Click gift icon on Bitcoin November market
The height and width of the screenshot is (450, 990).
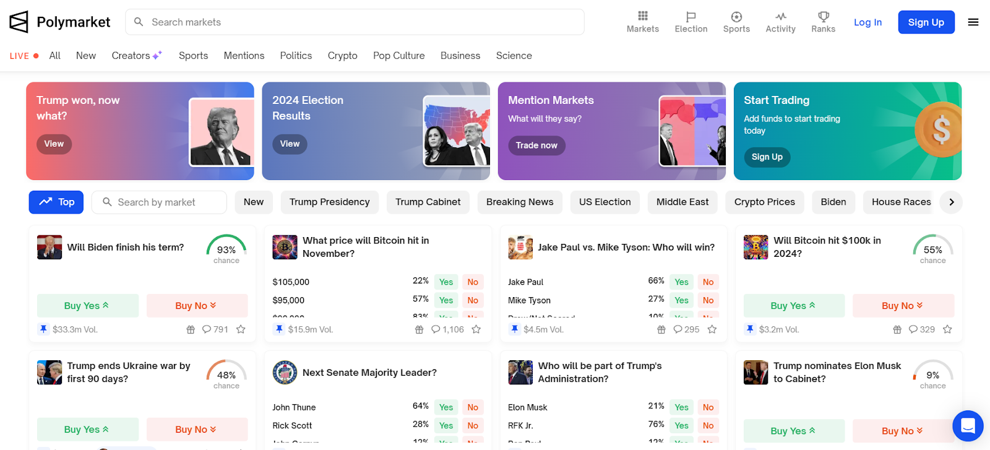pyautogui.click(x=419, y=329)
